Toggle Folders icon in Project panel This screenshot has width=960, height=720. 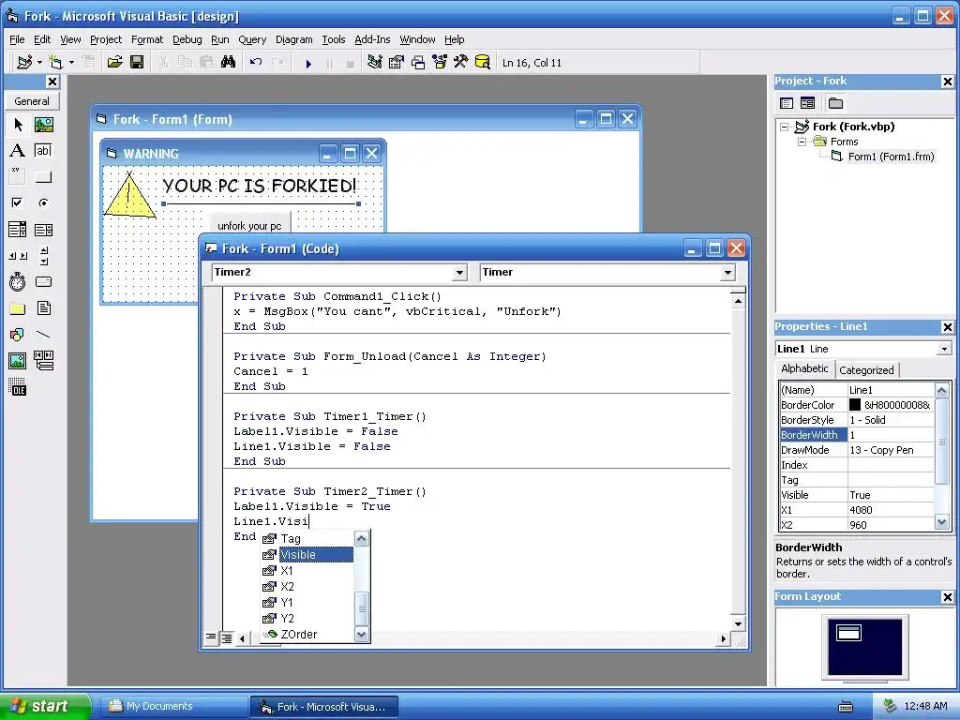click(x=835, y=103)
